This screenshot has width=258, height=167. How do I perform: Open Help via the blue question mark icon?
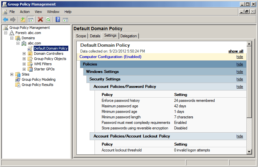(58, 19)
